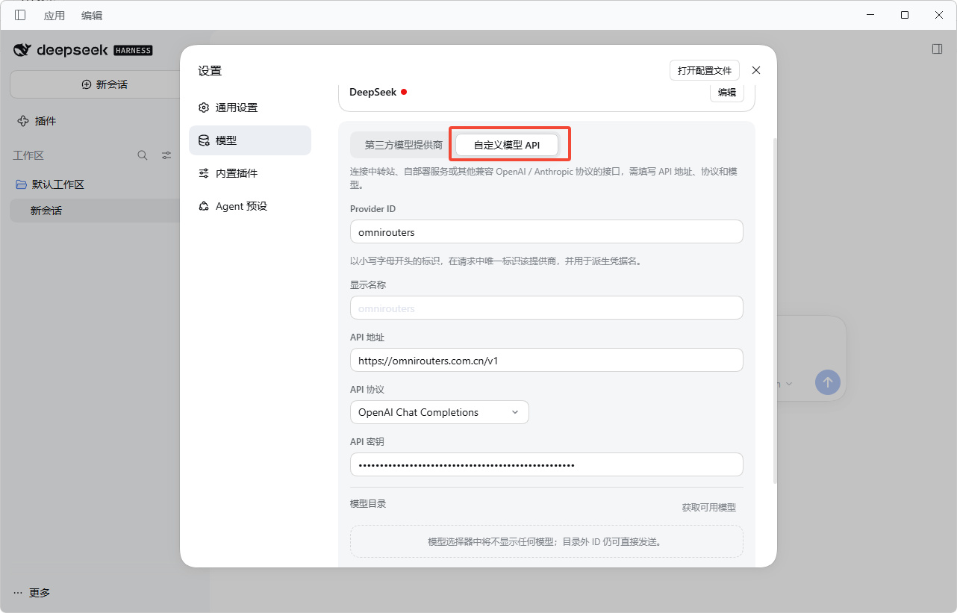Open the 编辑 menu
This screenshot has width=957, height=613.
(92, 16)
